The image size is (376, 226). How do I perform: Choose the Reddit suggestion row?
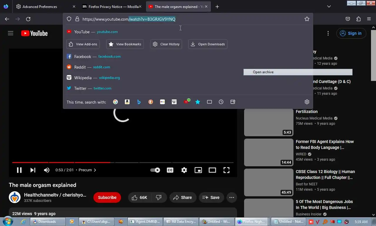(x=188, y=67)
